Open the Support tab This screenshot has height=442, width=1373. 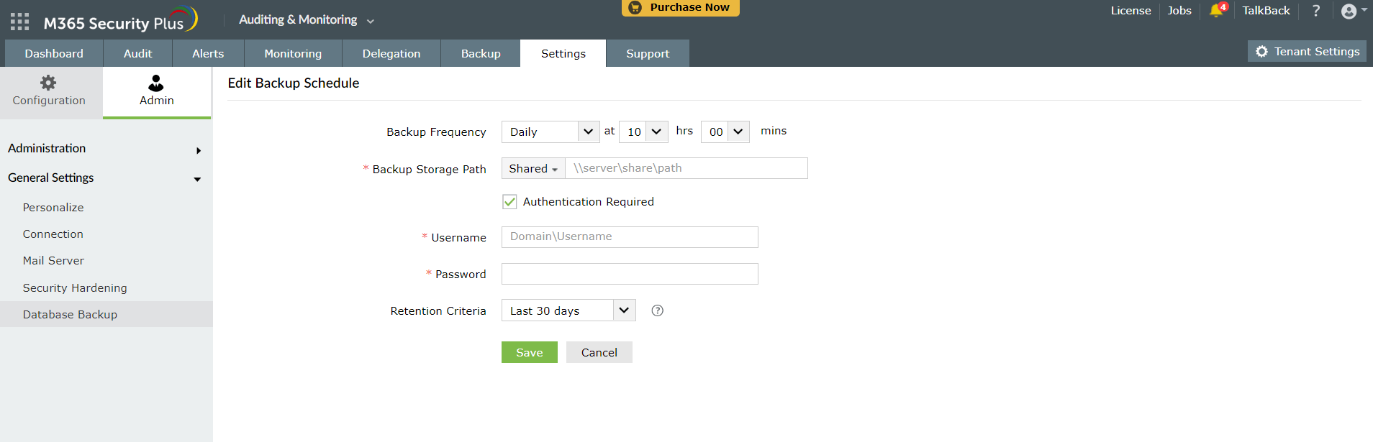click(x=648, y=53)
